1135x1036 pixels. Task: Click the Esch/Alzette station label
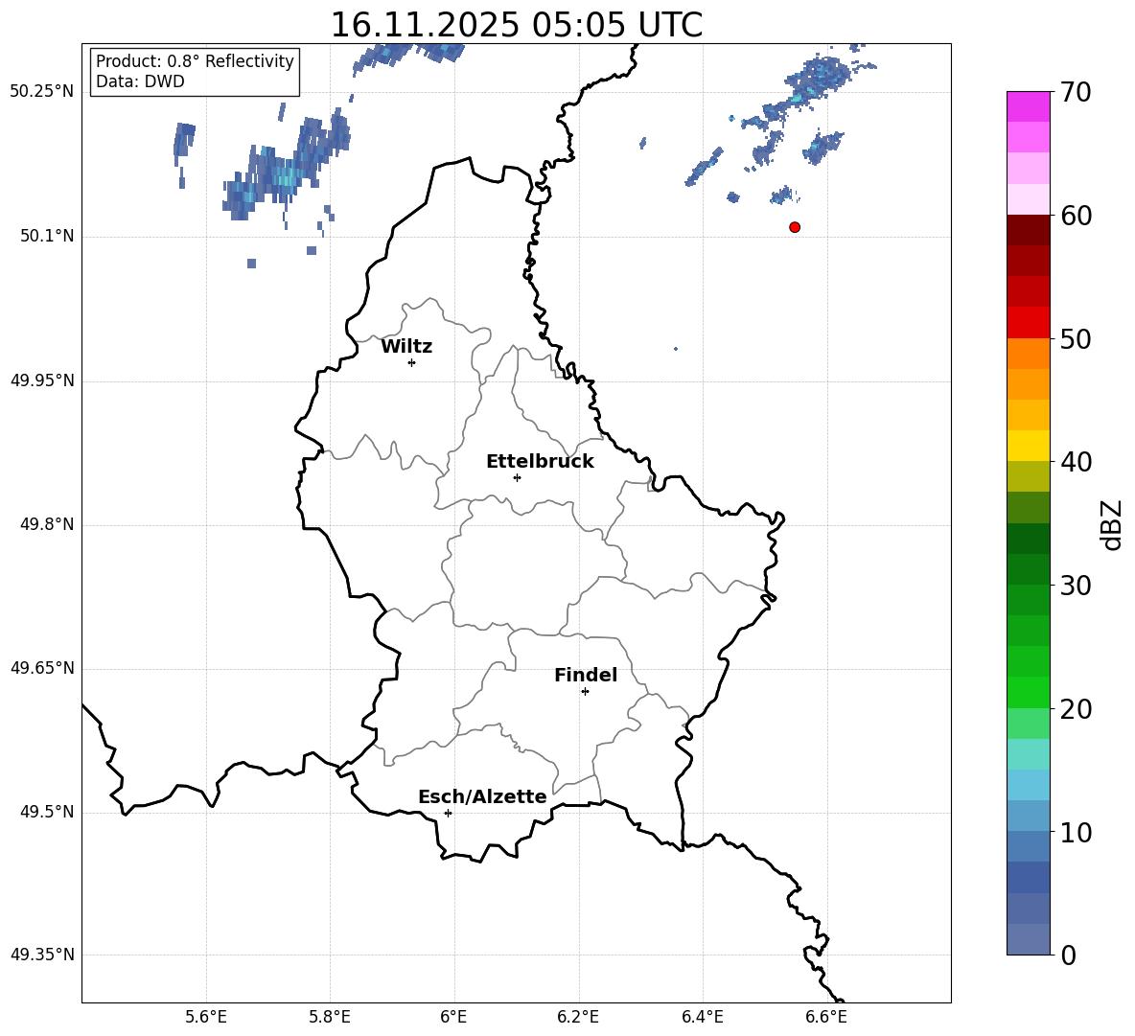click(x=483, y=797)
